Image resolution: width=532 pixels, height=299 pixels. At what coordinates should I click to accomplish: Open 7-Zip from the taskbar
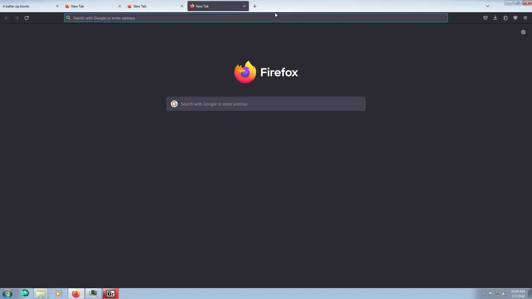[111, 293]
